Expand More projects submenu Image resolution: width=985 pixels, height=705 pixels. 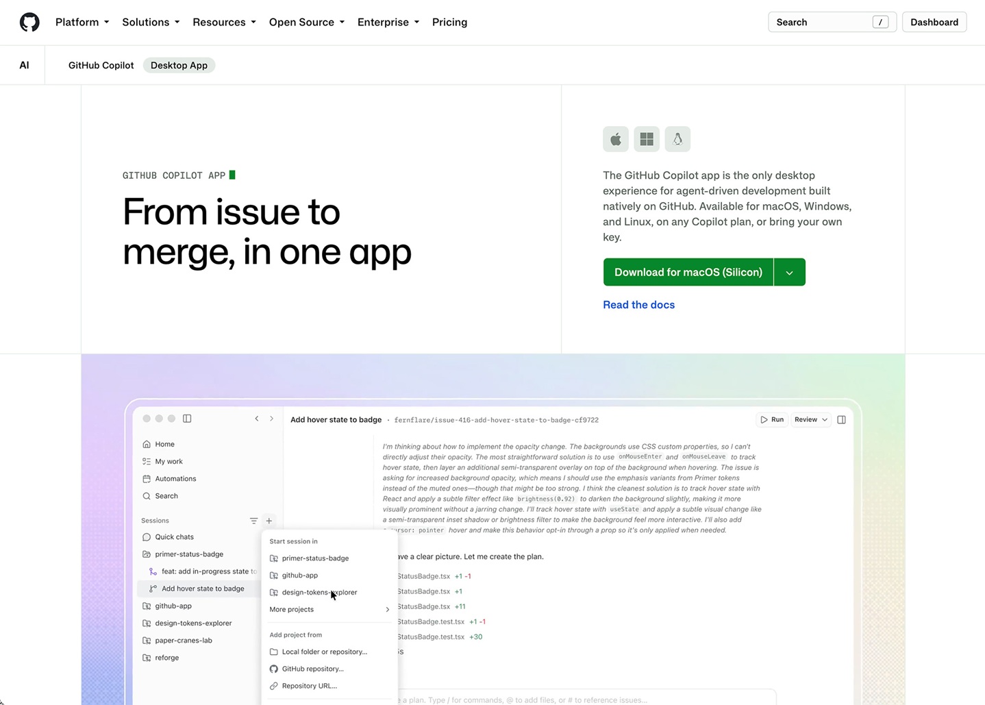[329, 610]
